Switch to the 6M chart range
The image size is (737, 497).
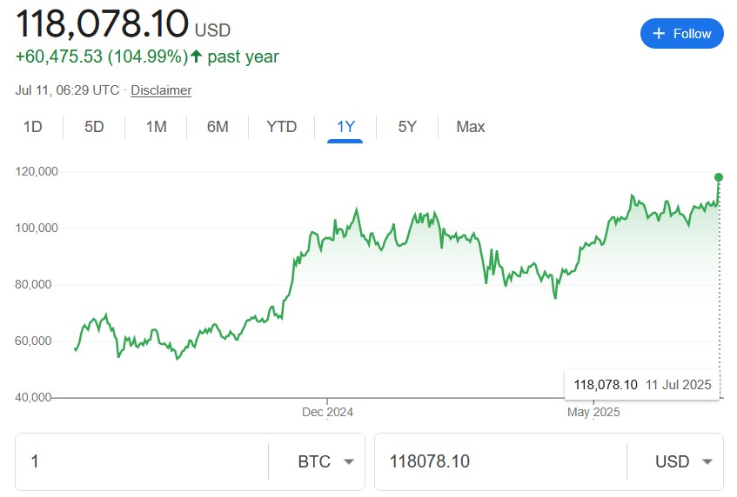[218, 127]
